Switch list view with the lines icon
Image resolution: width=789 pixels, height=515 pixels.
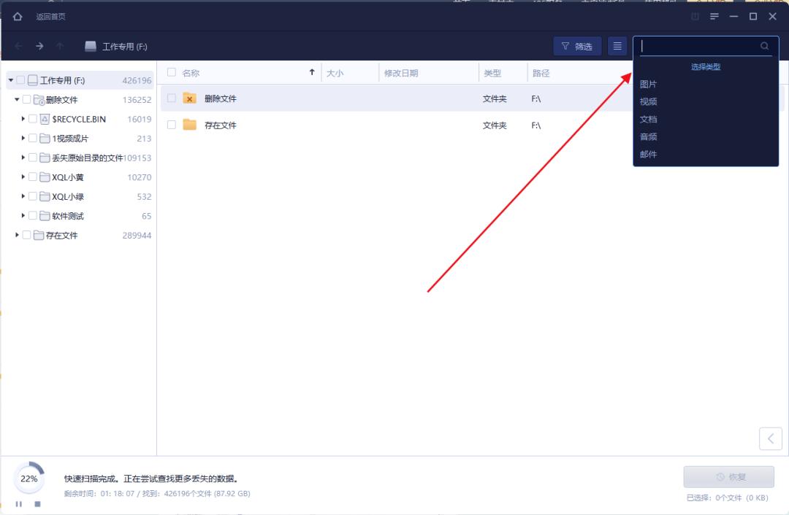[x=617, y=46]
